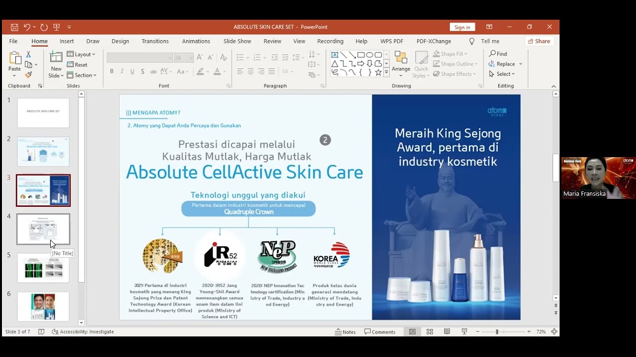The height and width of the screenshot is (357, 636).
Task: Click the Reset slide button
Action: (78, 64)
